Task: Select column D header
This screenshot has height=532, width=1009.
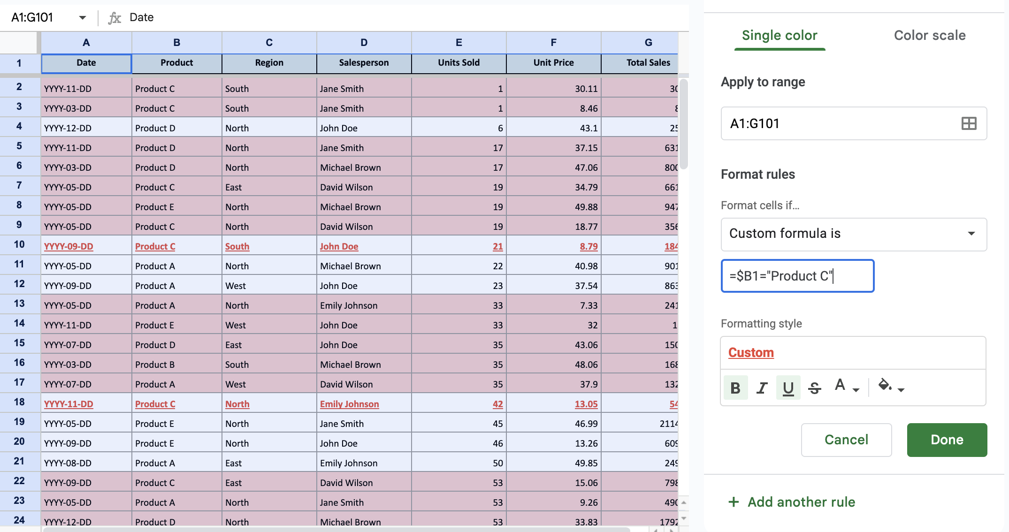Action: [x=364, y=43]
